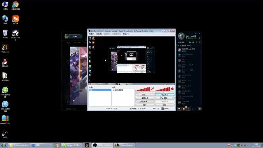Image resolution: width=263 pixels, height=148 pixels.
Task: Click the Global Sources button in OBS
Action: point(145,102)
